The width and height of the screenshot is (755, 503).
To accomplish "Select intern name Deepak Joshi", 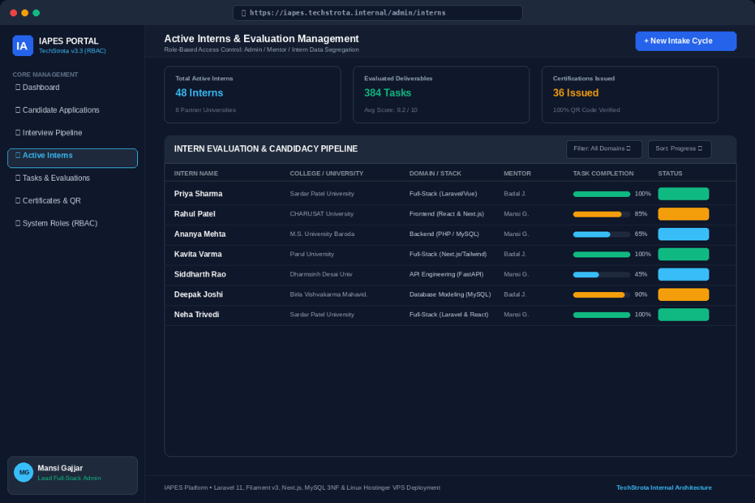I will click(x=198, y=294).
